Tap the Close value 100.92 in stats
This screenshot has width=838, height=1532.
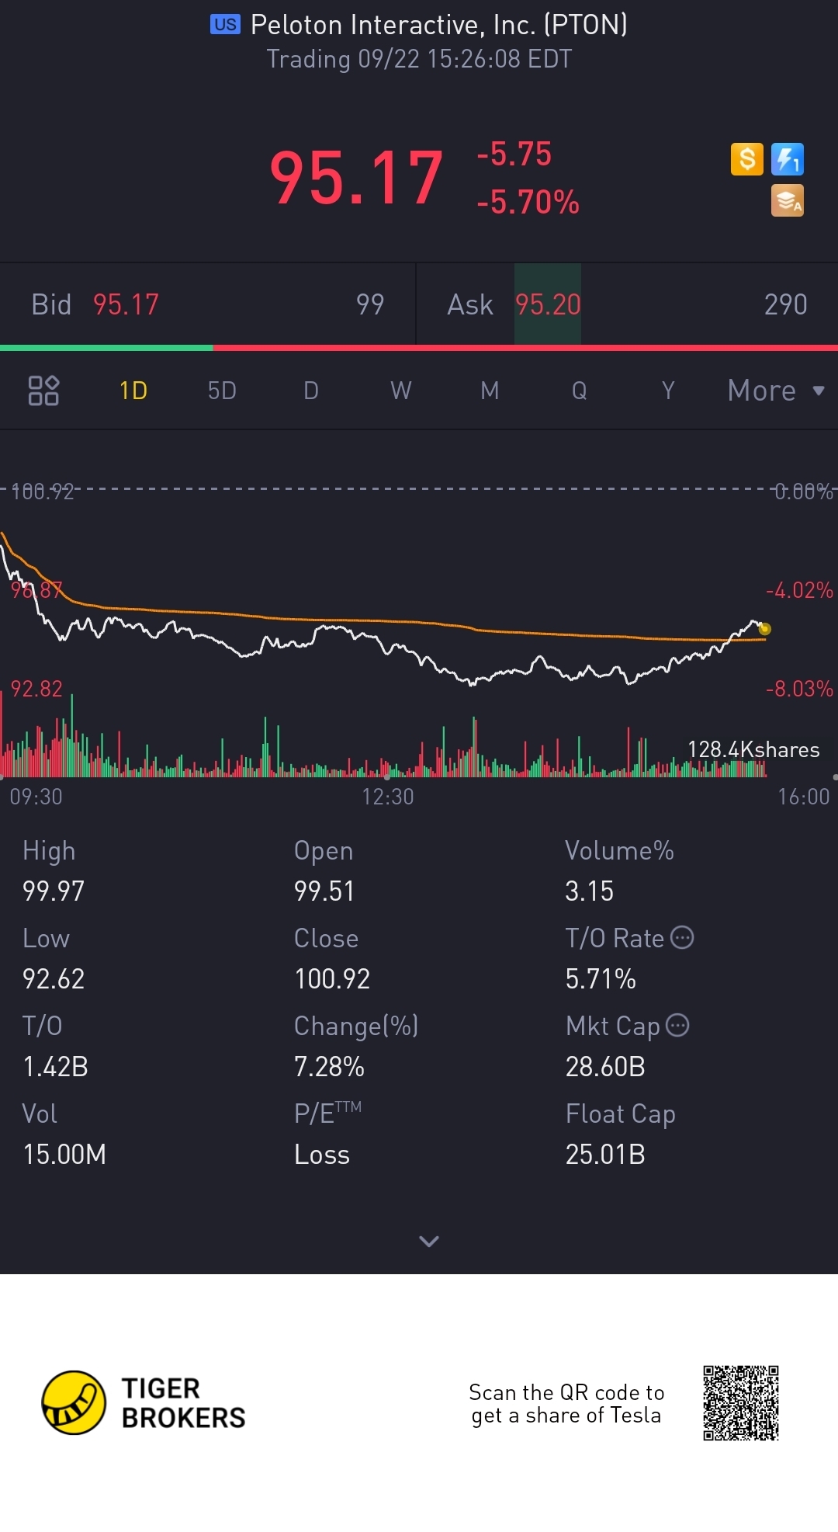click(332, 979)
